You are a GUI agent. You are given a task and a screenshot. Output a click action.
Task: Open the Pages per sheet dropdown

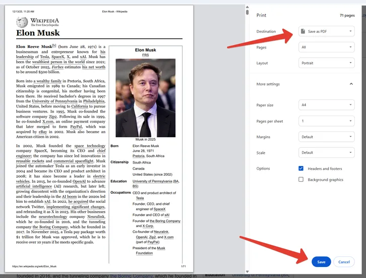pos(326,121)
